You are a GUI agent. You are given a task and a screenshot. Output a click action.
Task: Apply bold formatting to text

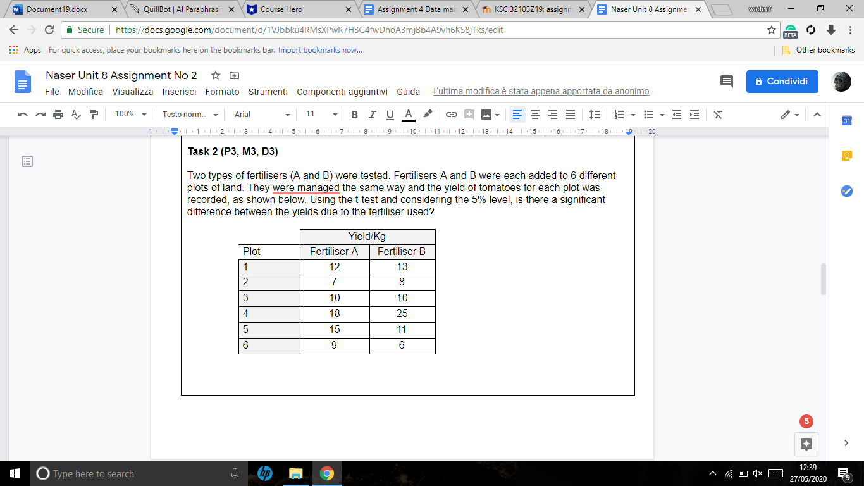click(x=354, y=115)
